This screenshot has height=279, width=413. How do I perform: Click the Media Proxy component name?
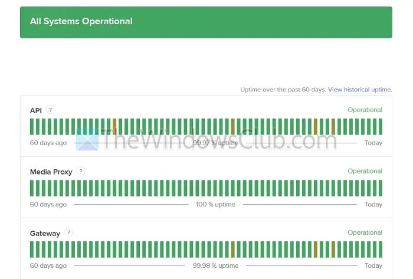(x=51, y=172)
